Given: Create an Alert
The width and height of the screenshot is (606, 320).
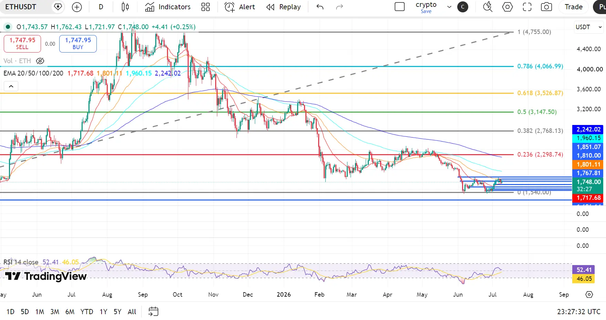Looking at the screenshot, I should tap(240, 7).
